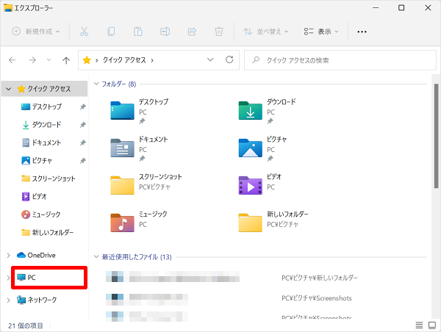This screenshot has width=441, height=332.
Task: Open the three-dots more options menu
Action: coord(362,32)
